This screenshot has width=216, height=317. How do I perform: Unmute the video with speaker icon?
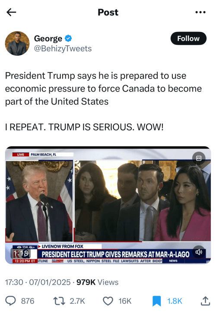coord(199,252)
